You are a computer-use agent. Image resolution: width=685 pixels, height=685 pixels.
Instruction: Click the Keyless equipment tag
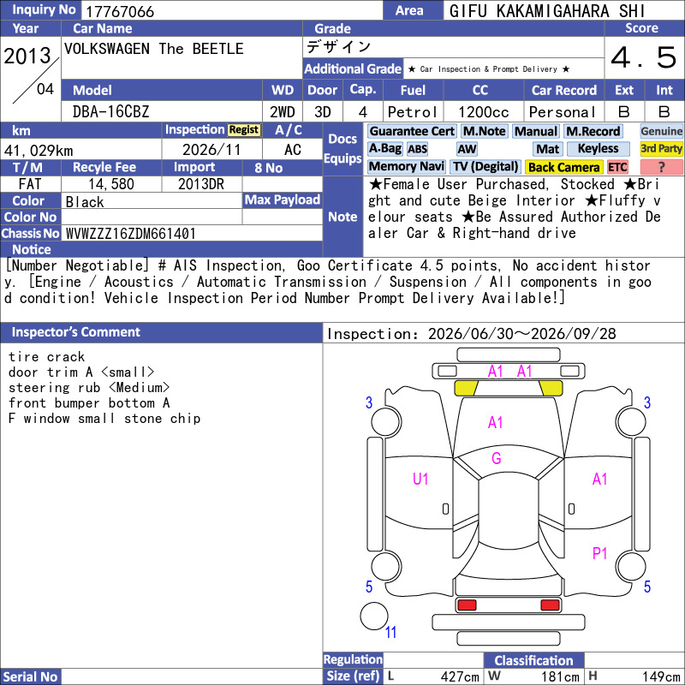point(598,148)
